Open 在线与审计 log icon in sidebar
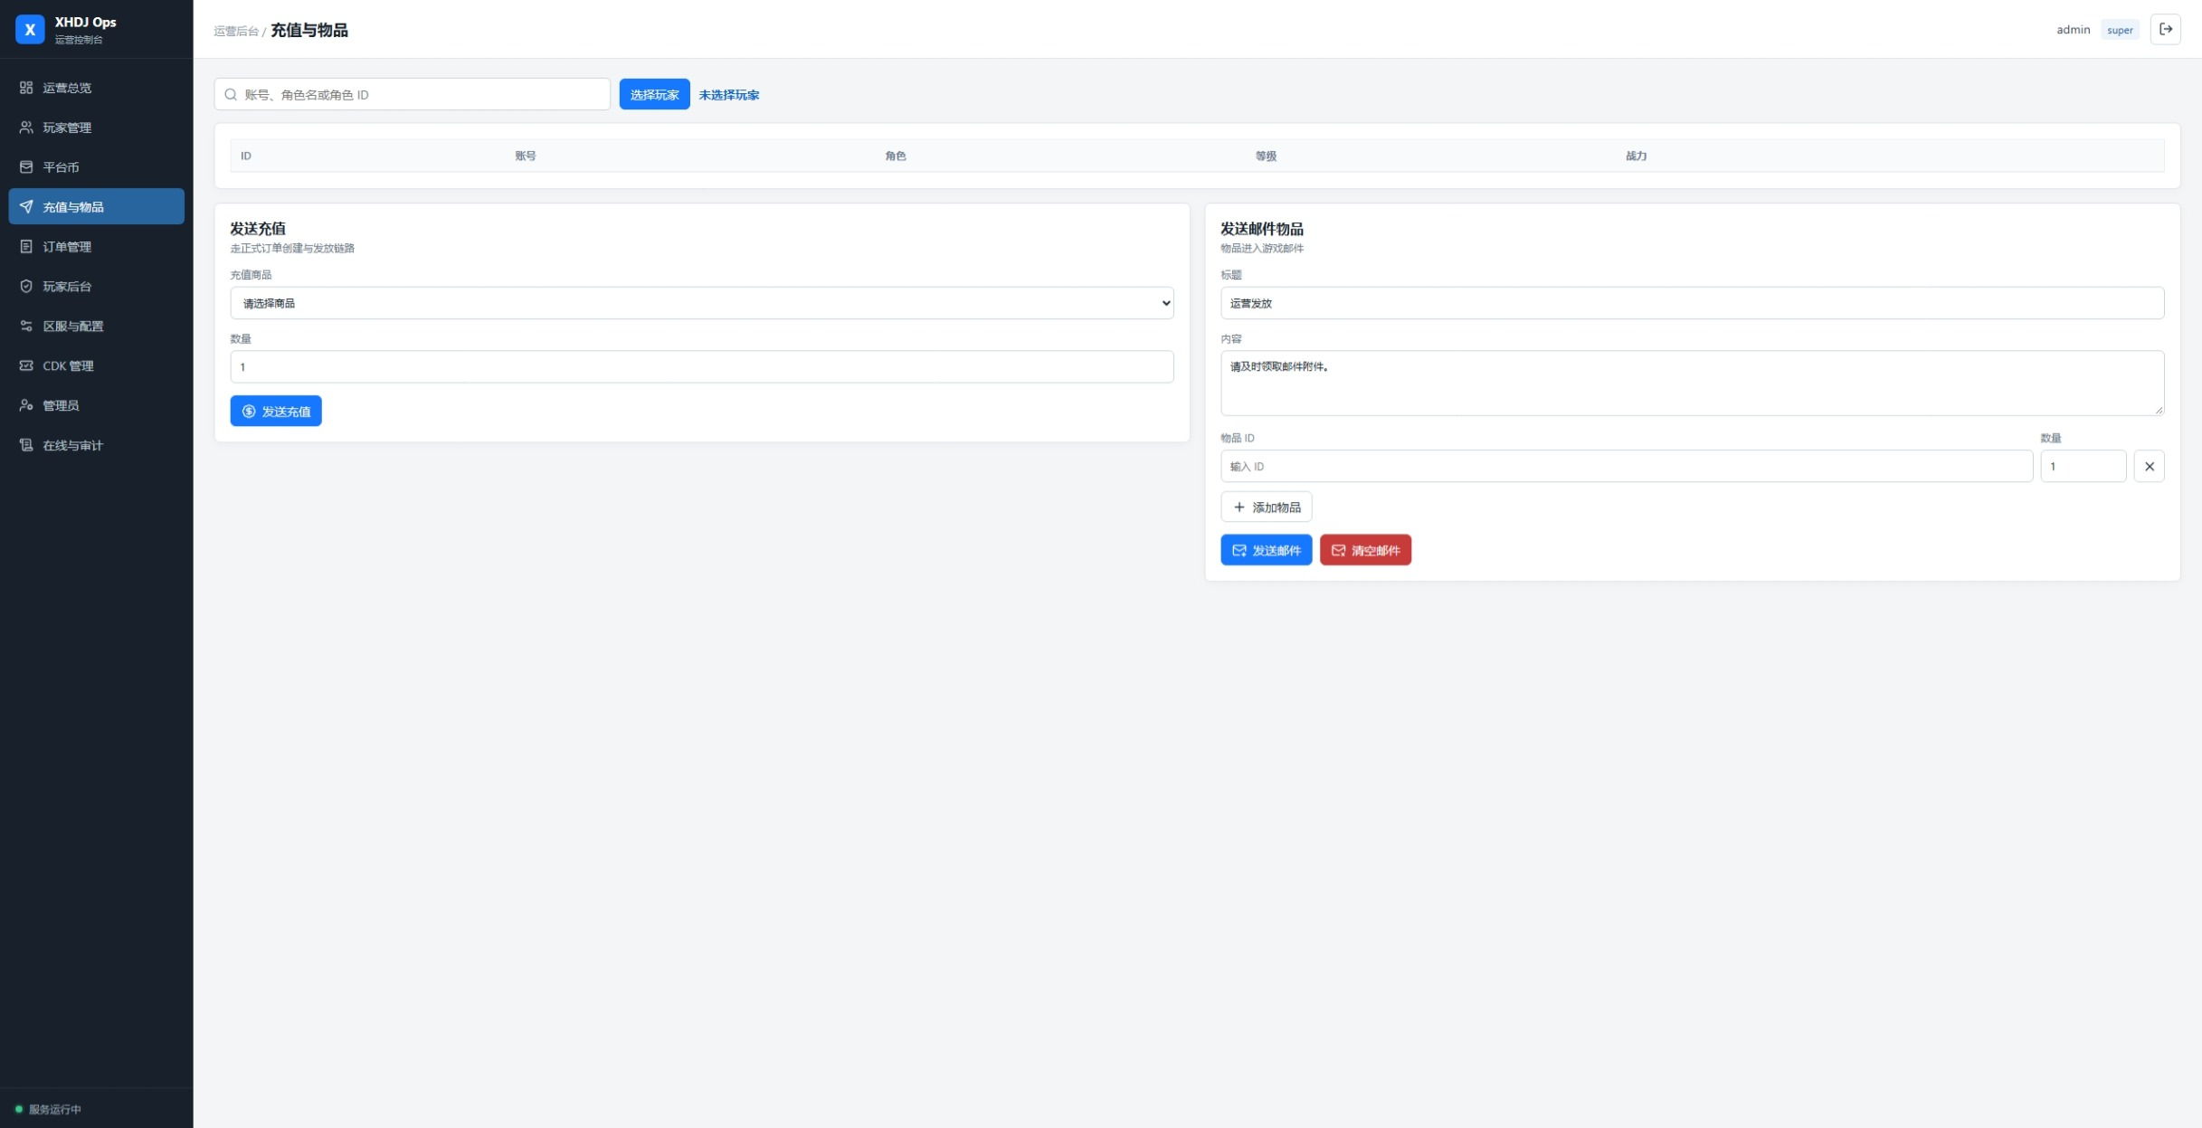 26,446
